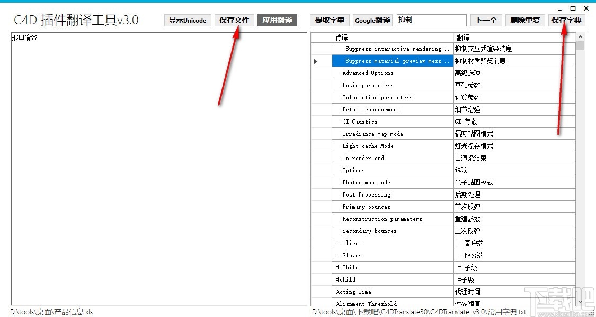Select the 'Post-Processing' cell
The image size is (596, 317).
click(x=393, y=194)
